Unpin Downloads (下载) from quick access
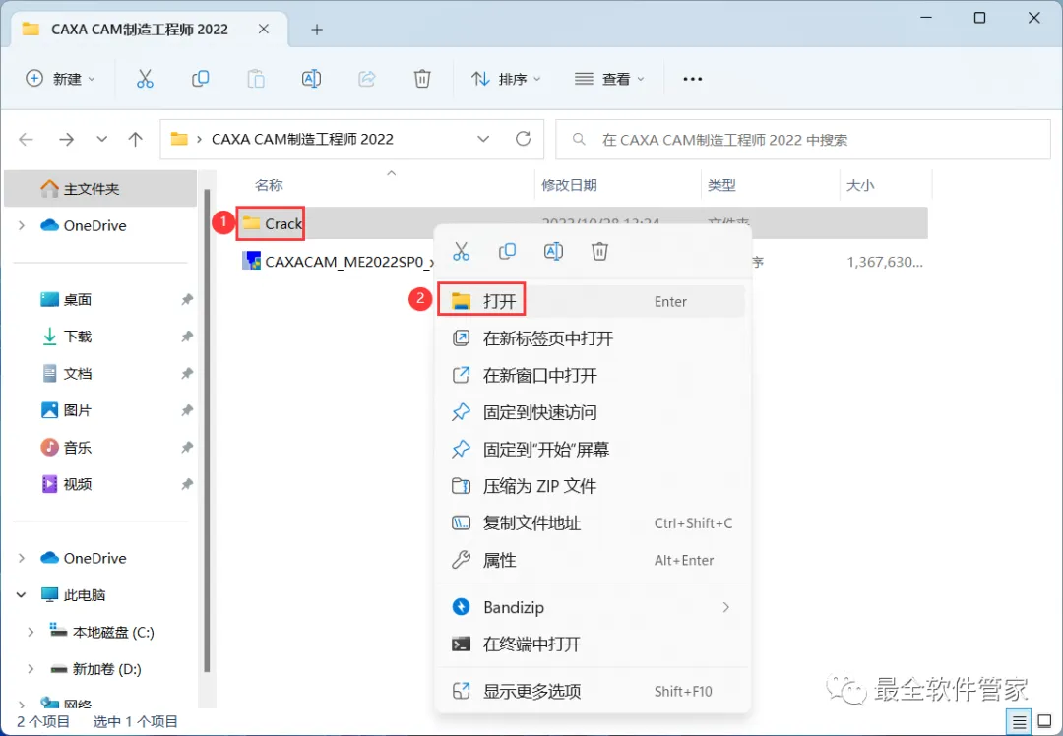 [187, 337]
